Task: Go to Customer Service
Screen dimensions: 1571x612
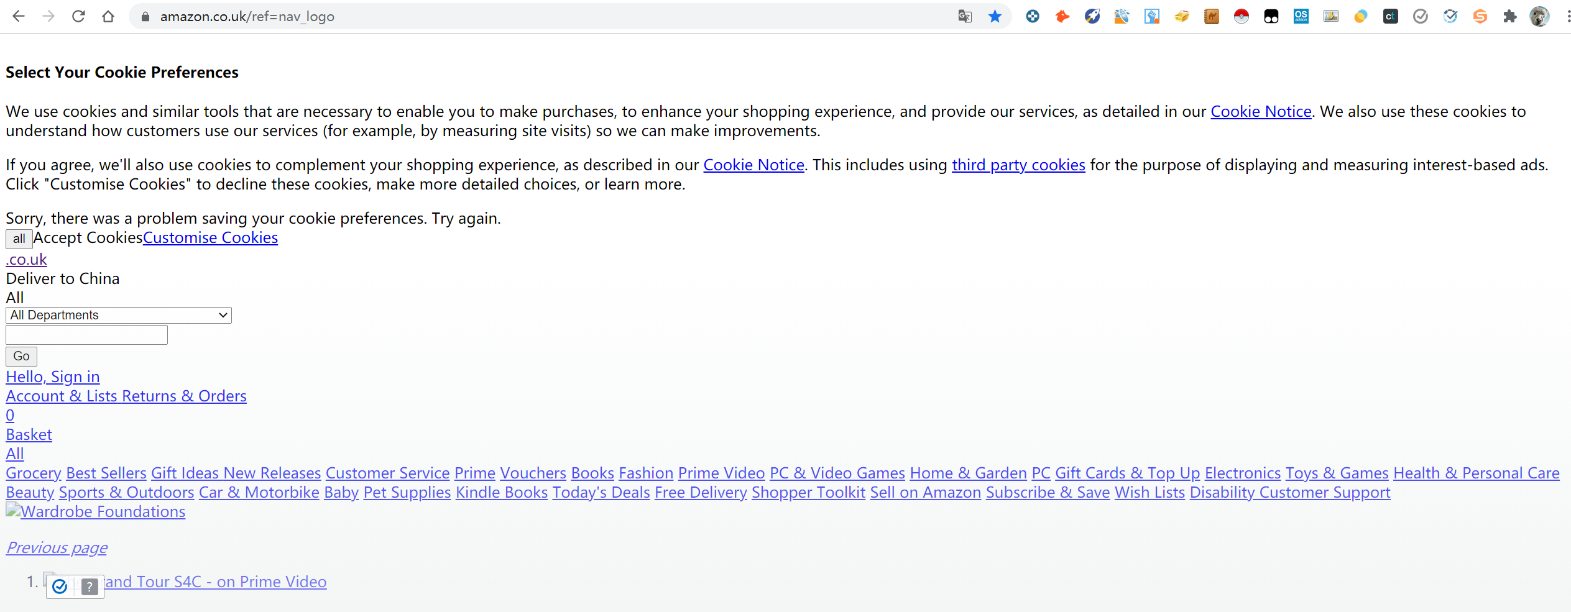Action: [388, 473]
